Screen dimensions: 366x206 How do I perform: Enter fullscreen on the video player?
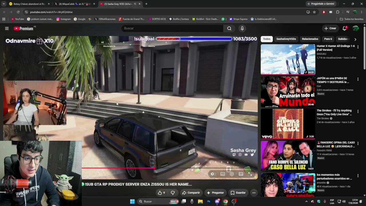point(250,174)
